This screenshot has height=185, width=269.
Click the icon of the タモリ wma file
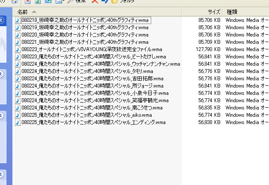coord(18,71)
